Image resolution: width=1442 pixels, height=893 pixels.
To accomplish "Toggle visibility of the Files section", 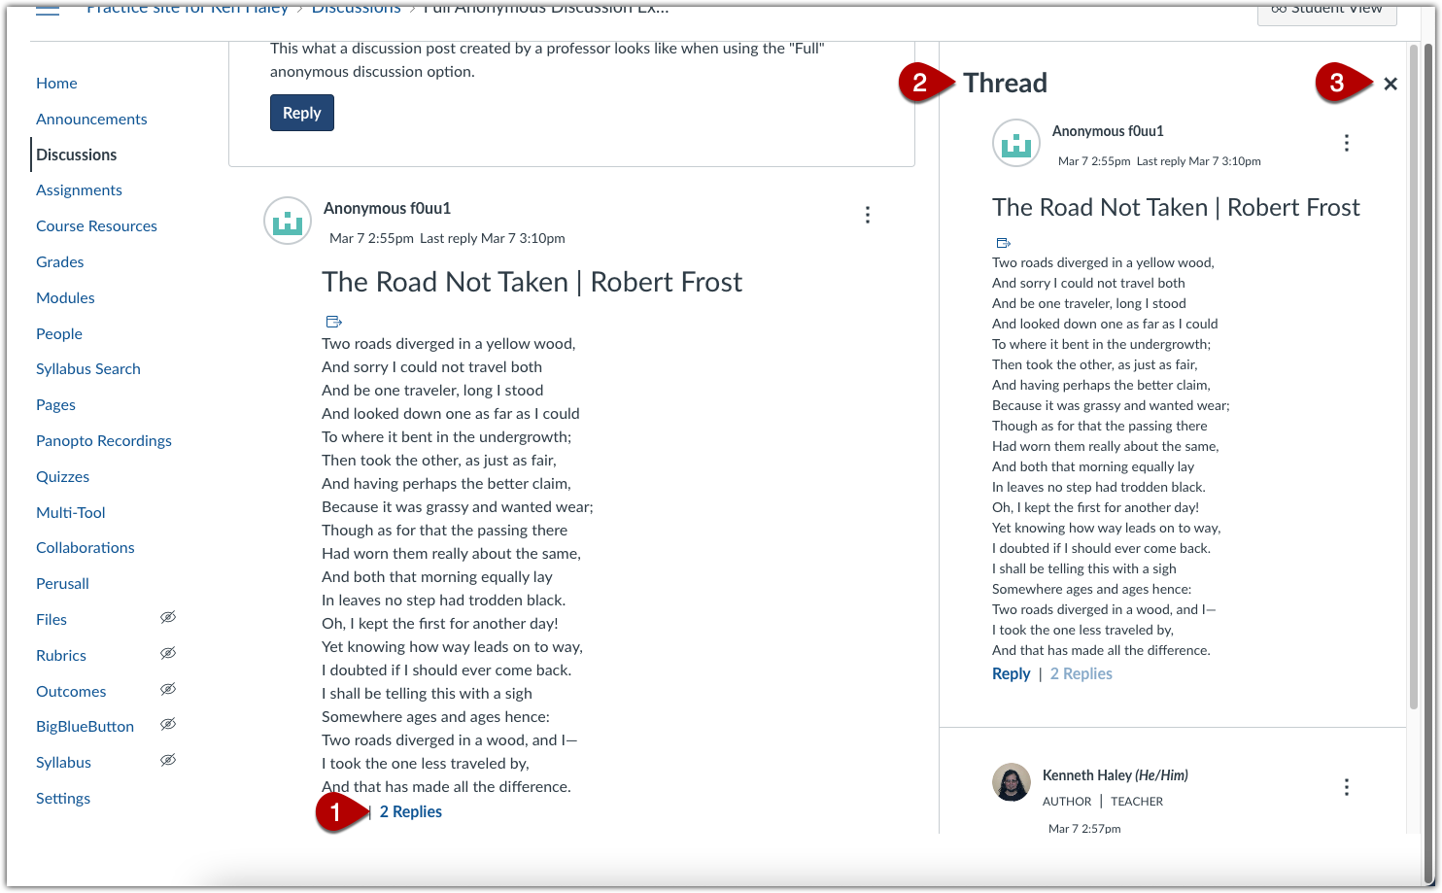I will pyautogui.click(x=168, y=617).
